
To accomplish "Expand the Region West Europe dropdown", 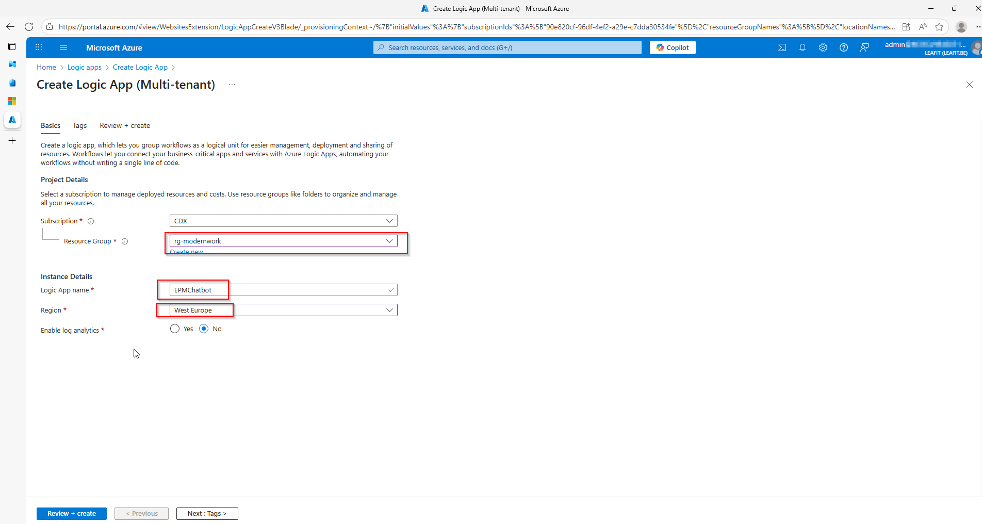I will [x=284, y=310].
